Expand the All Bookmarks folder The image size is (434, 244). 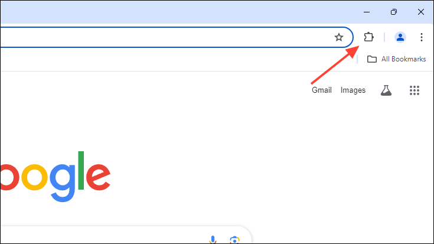pos(396,59)
